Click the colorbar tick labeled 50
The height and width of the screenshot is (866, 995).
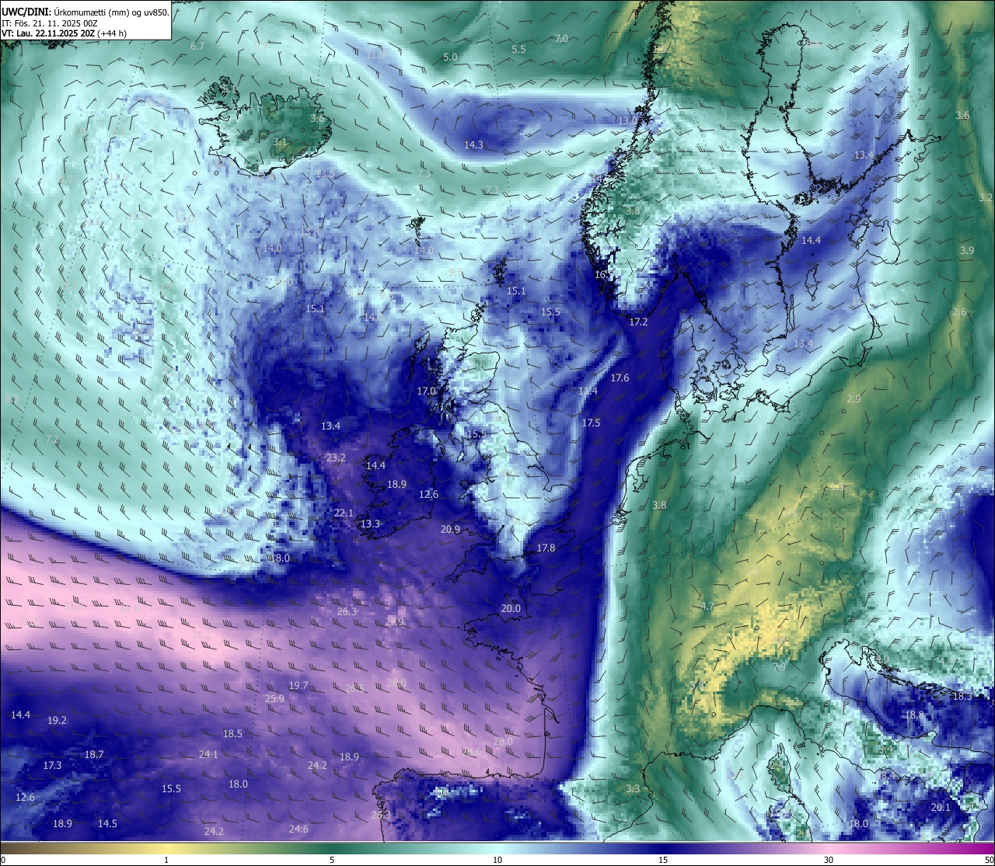[989, 860]
